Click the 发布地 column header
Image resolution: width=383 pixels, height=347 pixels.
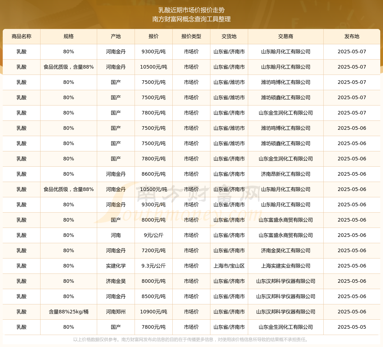[x=352, y=36]
